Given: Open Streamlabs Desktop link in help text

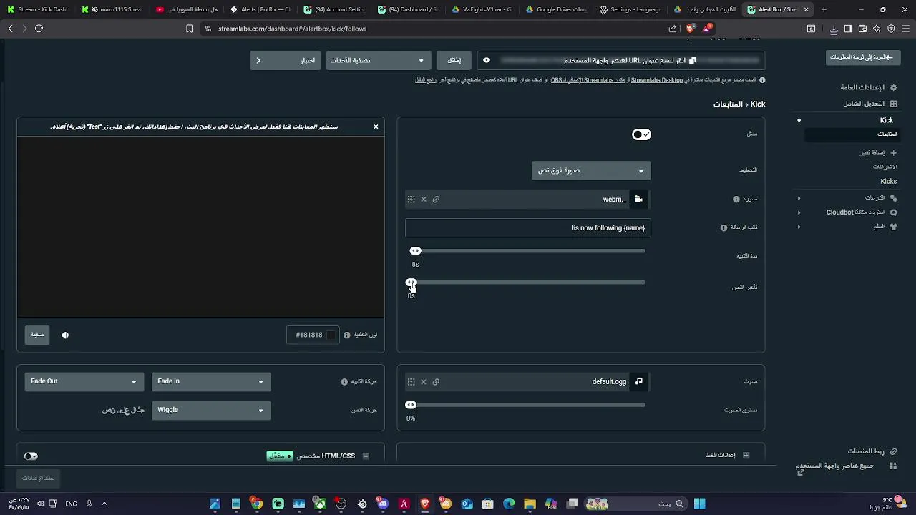Looking at the screenshot, I should click(x=656, y=80).
